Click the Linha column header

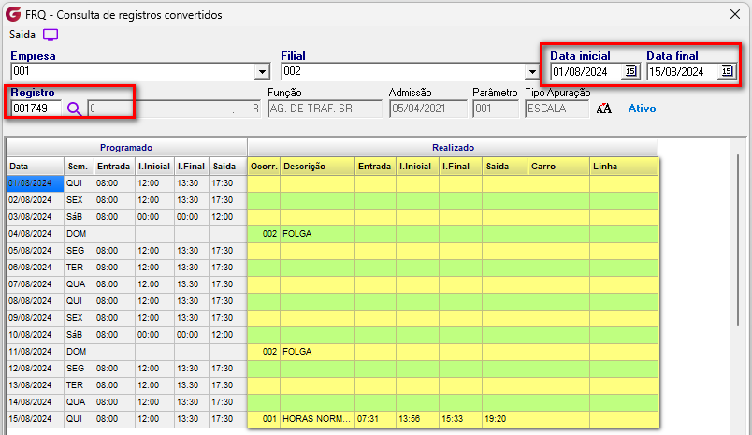pyautogui.click(x=624, y=167)
